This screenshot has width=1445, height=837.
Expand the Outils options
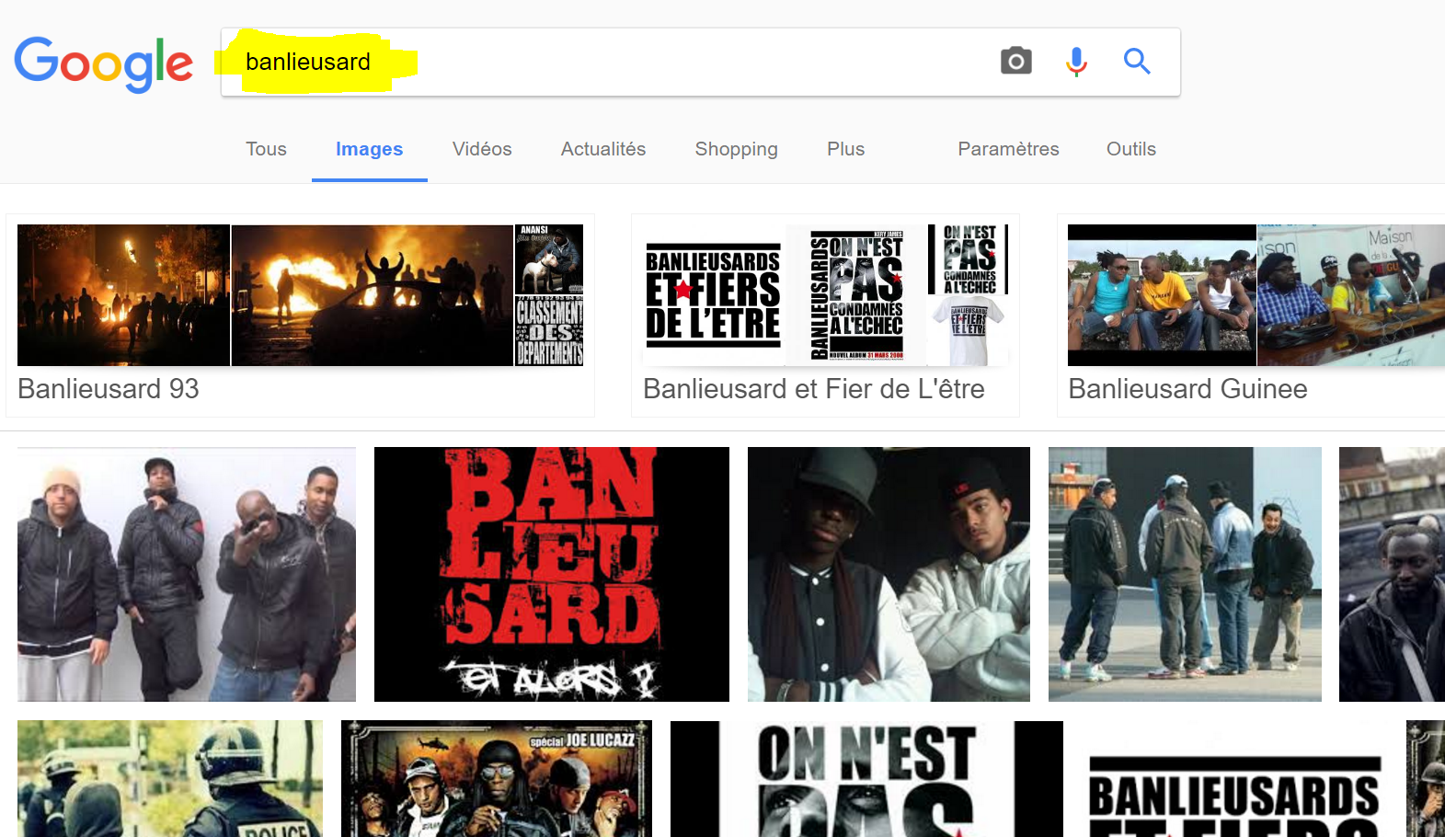[x=1130, y=149]
